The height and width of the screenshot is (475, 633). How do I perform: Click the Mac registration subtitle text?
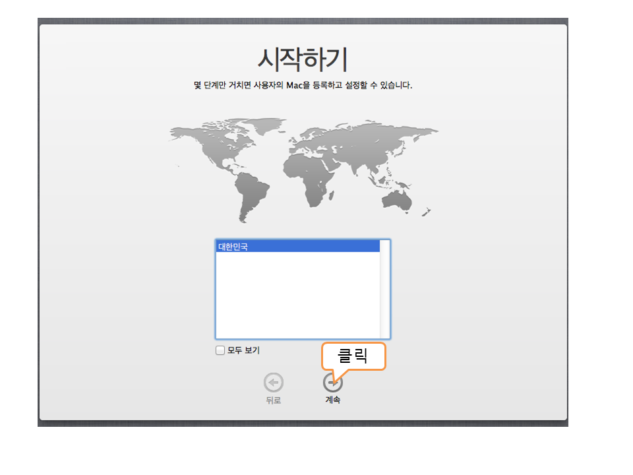tap(303, 86)
